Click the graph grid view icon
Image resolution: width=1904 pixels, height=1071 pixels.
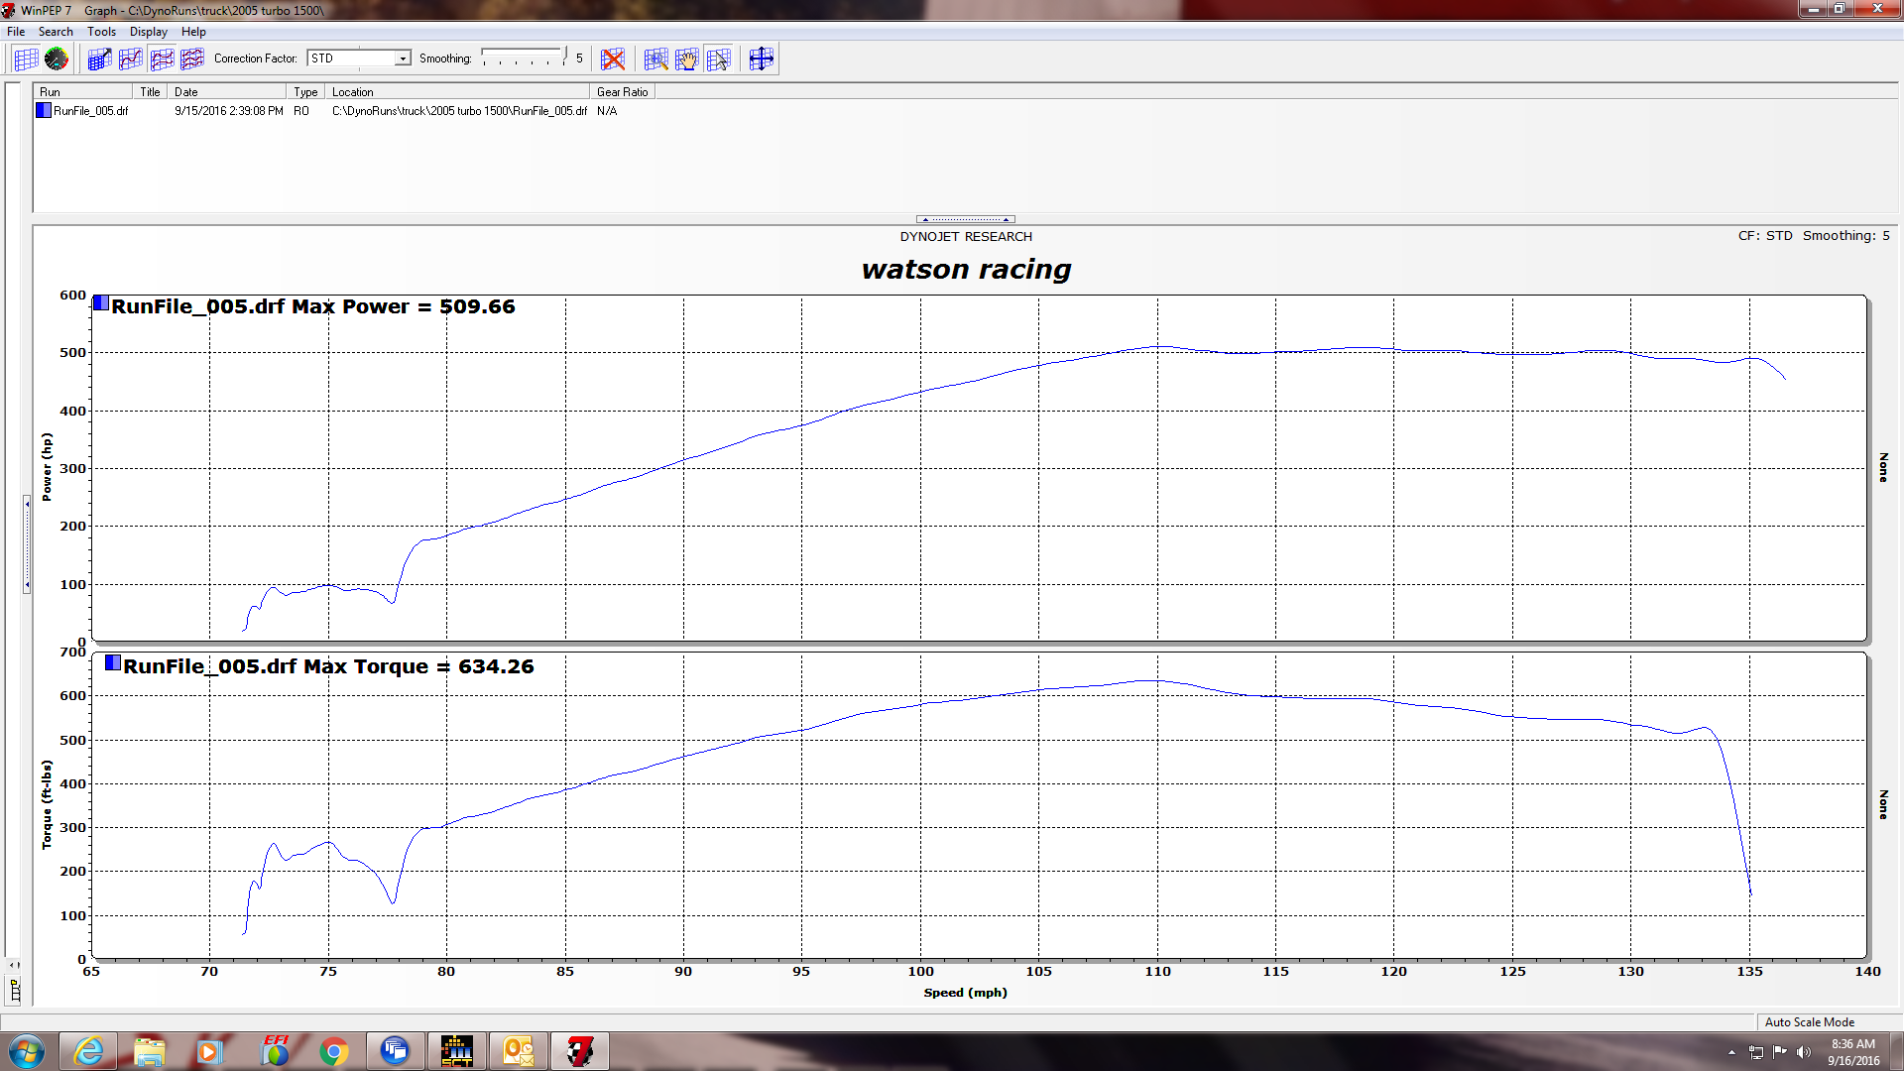point(26,59)
